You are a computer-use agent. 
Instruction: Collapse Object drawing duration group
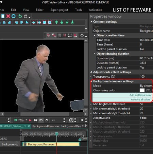click(x=95, y=54)
